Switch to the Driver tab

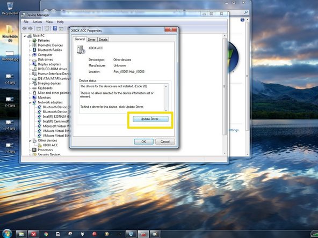91,40
